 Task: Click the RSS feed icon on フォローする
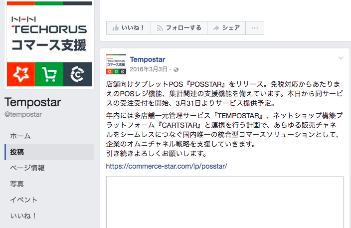point(160,28)
